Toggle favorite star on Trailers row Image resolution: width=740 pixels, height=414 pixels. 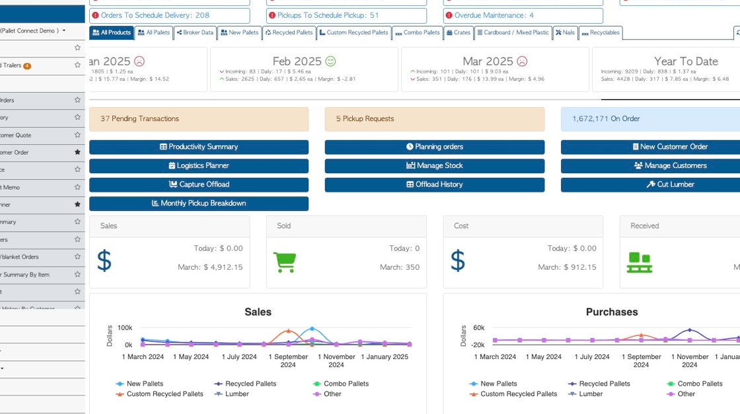(77, 65)
